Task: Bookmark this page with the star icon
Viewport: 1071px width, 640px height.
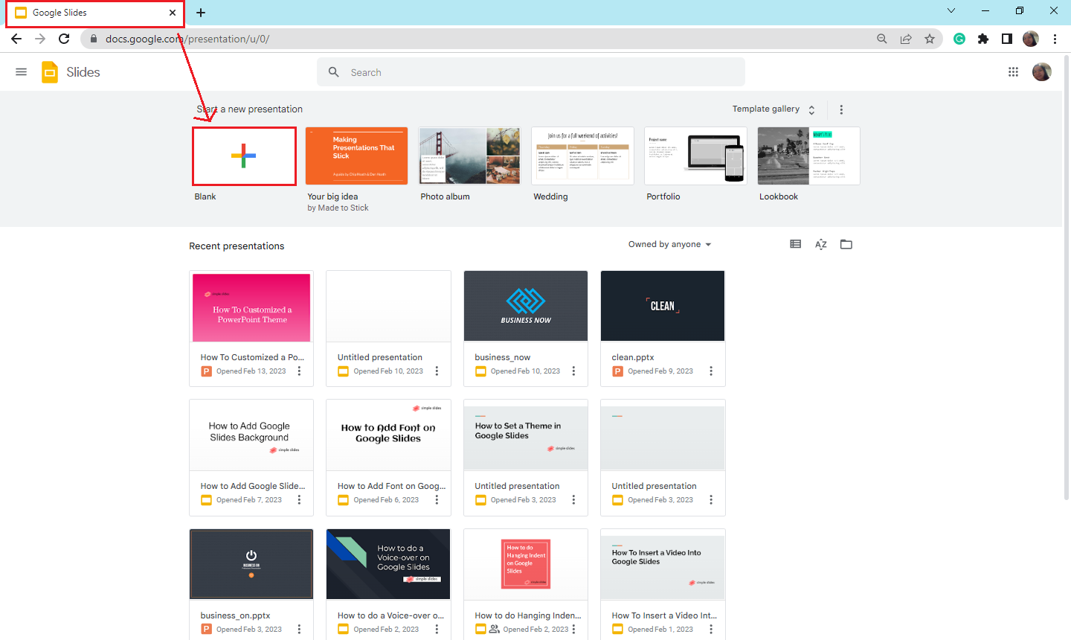Action: (930, 39)
